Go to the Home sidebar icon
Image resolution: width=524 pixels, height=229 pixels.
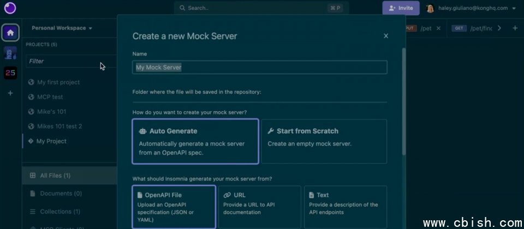tap(10, 32)
